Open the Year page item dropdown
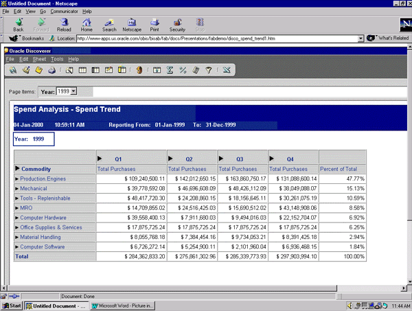Image resolution: width=412 pixels, height=311 pixels. point(73,91)
